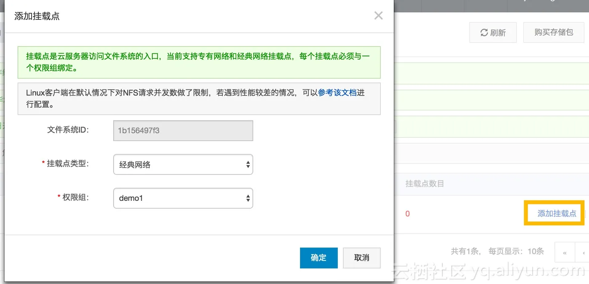The width and height of the screenshot is (589, 284).
Task: Click the refresh arrow icon in 刷新
Action: click(484, 32)
